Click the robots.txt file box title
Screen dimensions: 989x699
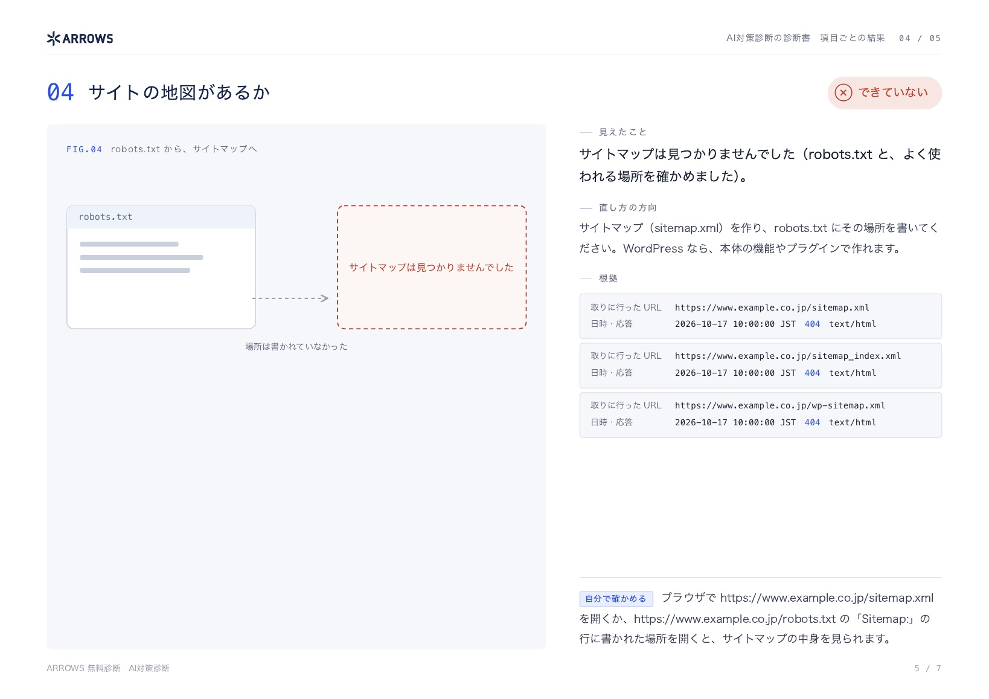click(x=106, y=217)
